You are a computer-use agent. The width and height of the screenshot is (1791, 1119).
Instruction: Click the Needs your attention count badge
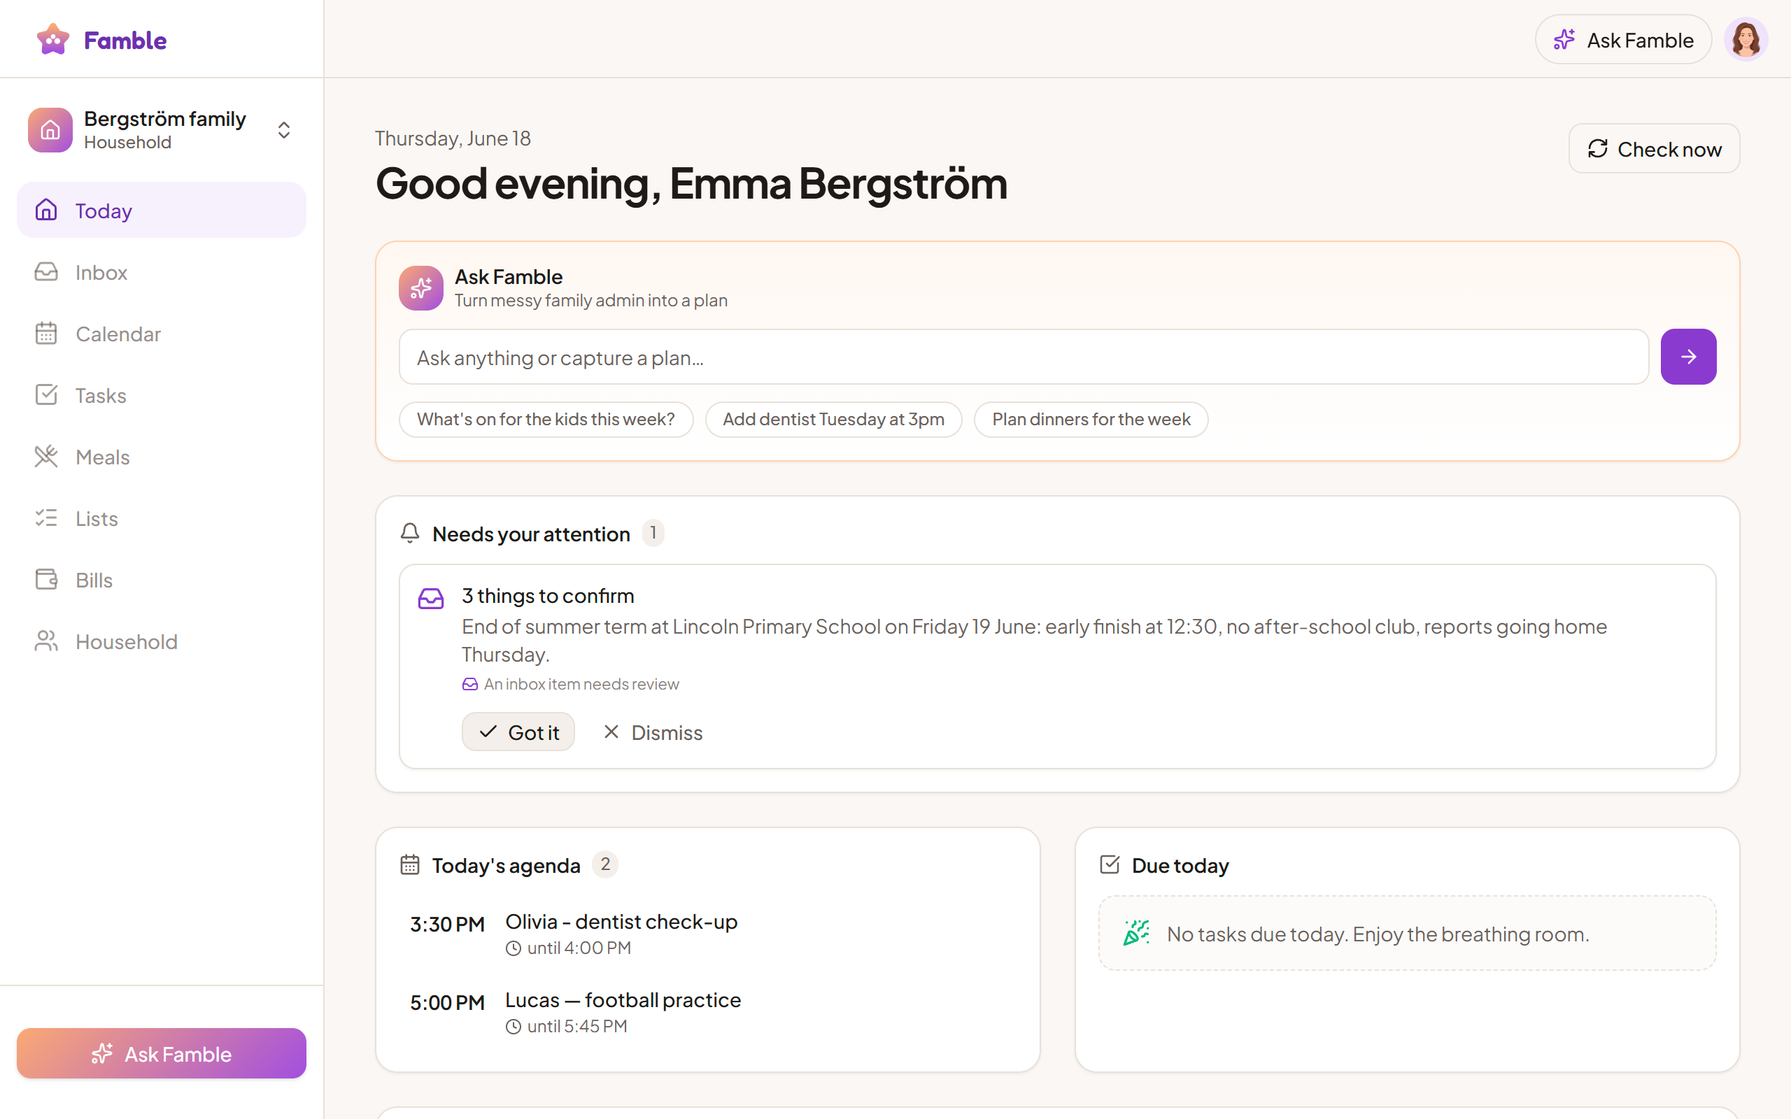[653, 533]
